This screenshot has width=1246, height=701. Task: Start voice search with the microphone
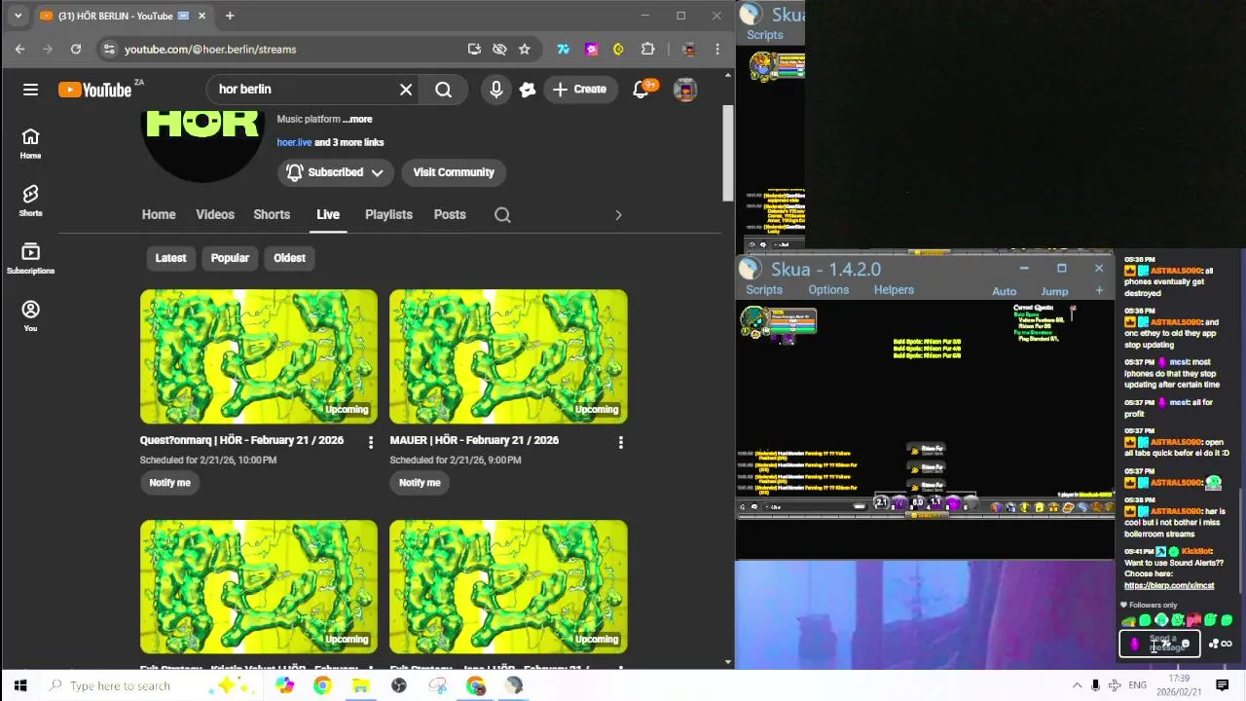pos(496,90)
